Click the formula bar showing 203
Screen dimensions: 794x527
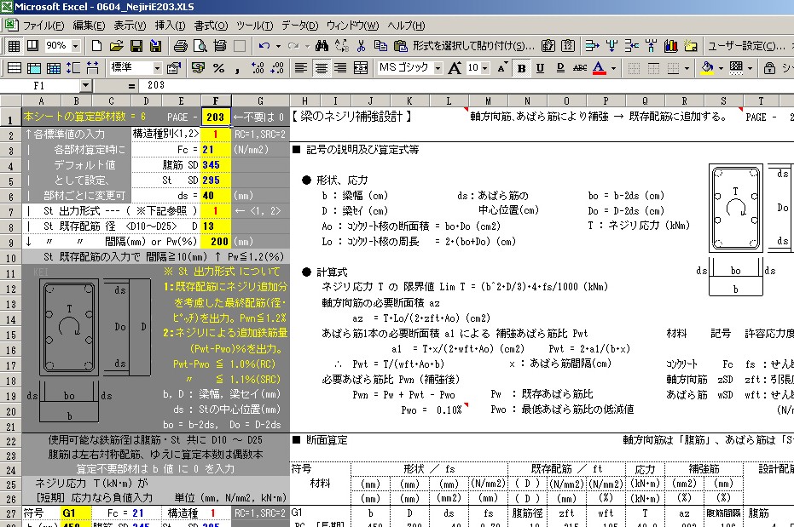point(466,85)
